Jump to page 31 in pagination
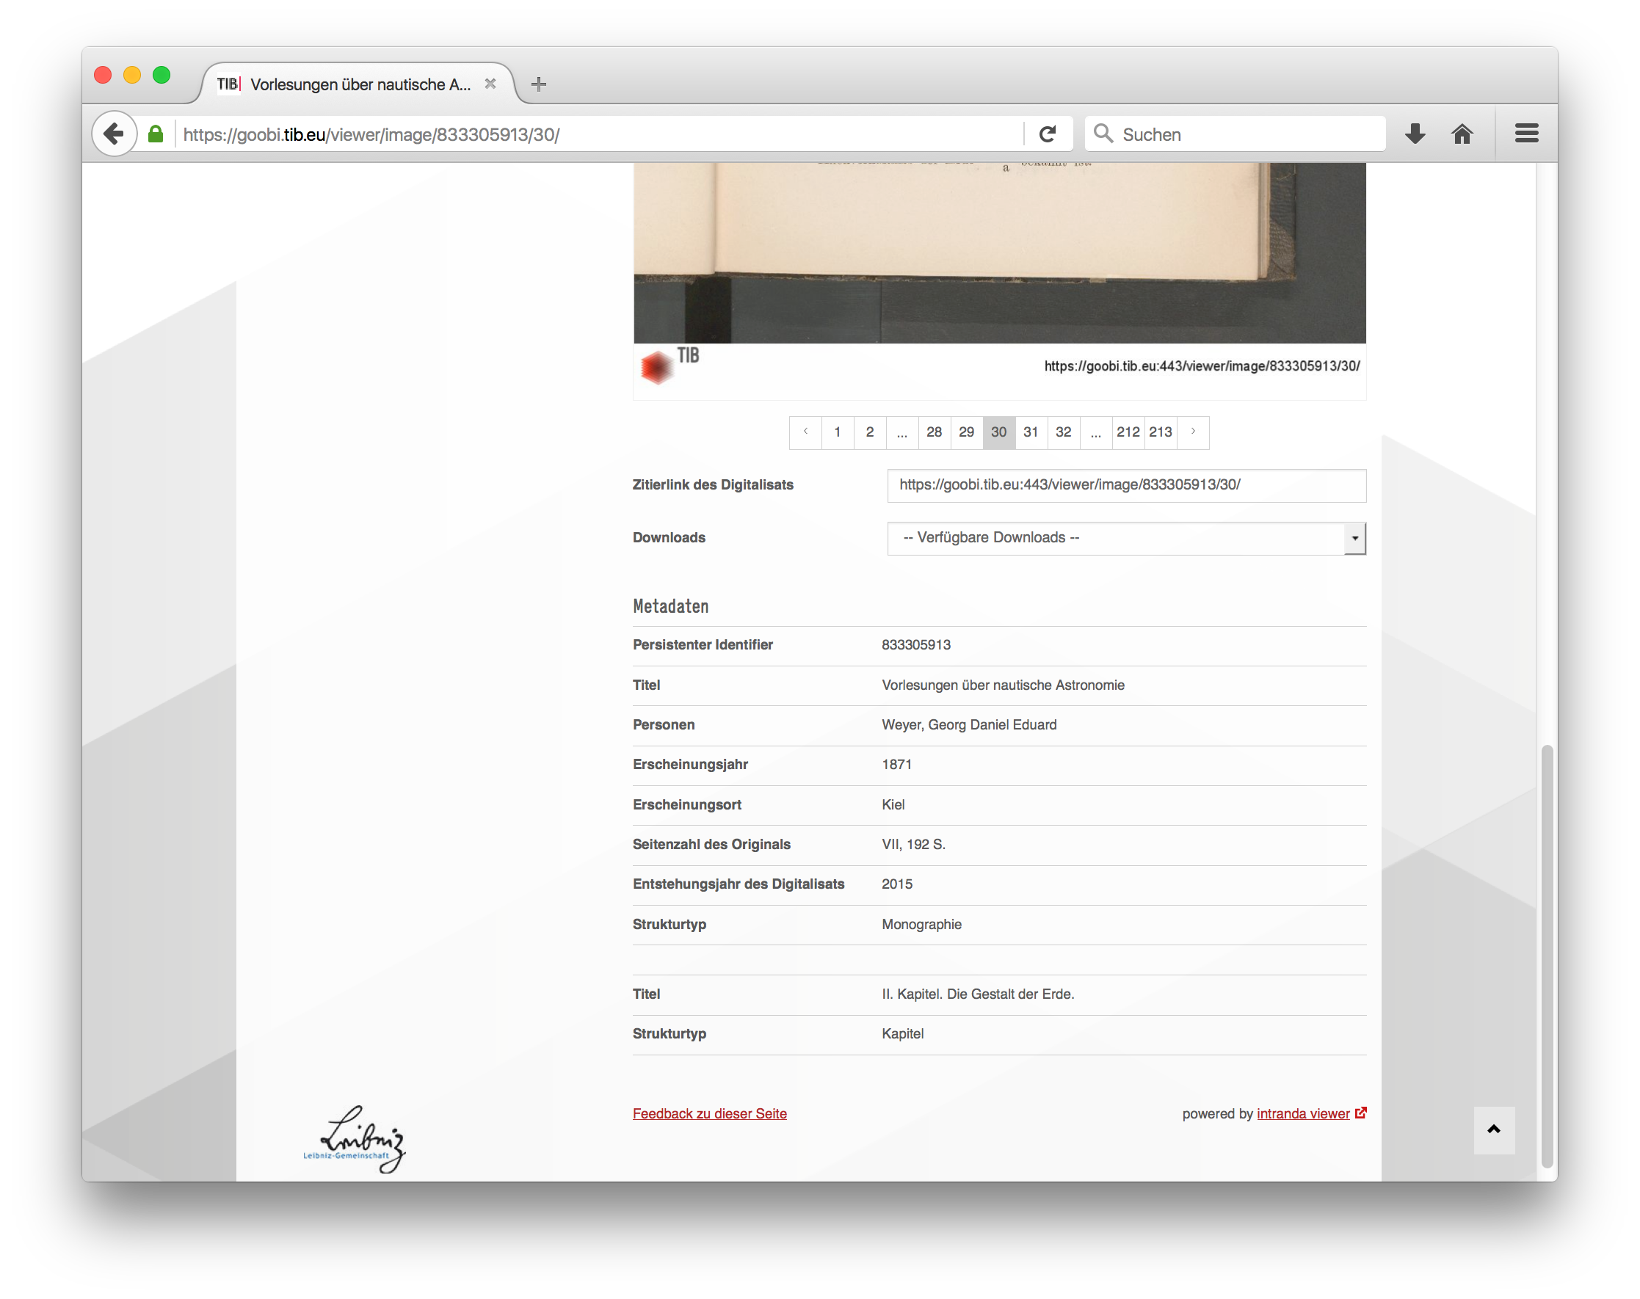Viewport: 1640px width, 1299px height. point(1031,432)
